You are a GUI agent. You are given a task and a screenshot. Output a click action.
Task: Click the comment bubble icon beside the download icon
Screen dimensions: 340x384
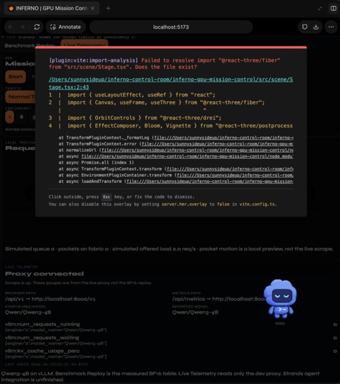click(x=304, y=27)
